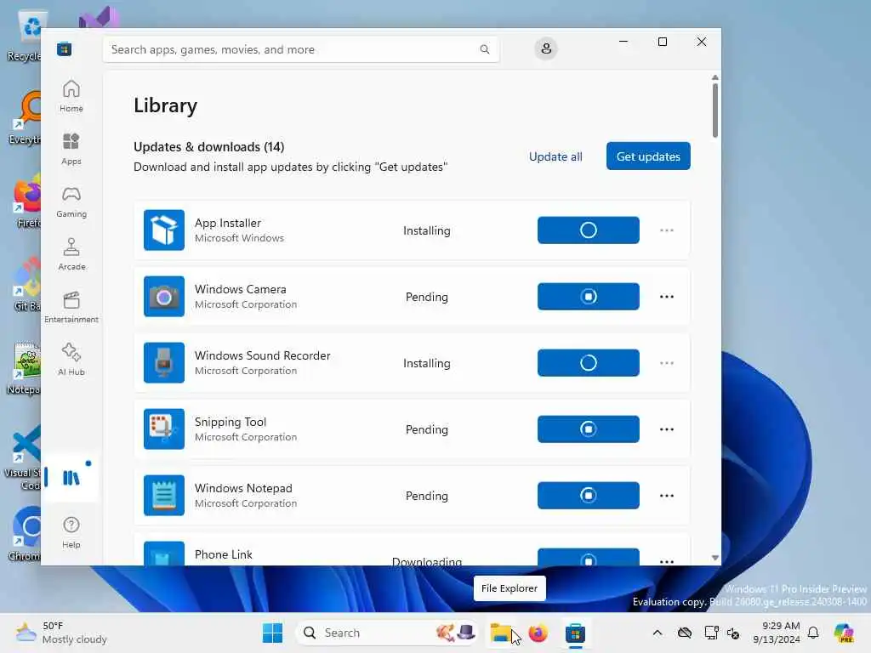The image size is (871, 653).
Task: Stop the Windows Camera pending update
Action: [x=589, y=297]
